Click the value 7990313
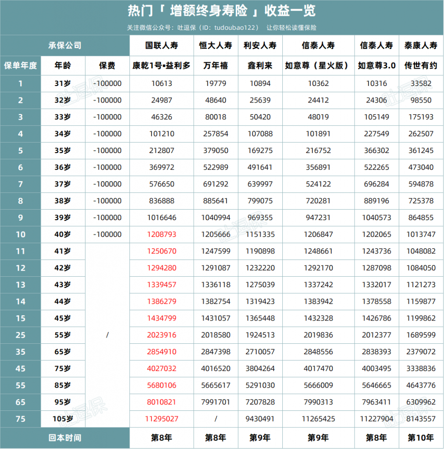 click(x=318, y=402)
